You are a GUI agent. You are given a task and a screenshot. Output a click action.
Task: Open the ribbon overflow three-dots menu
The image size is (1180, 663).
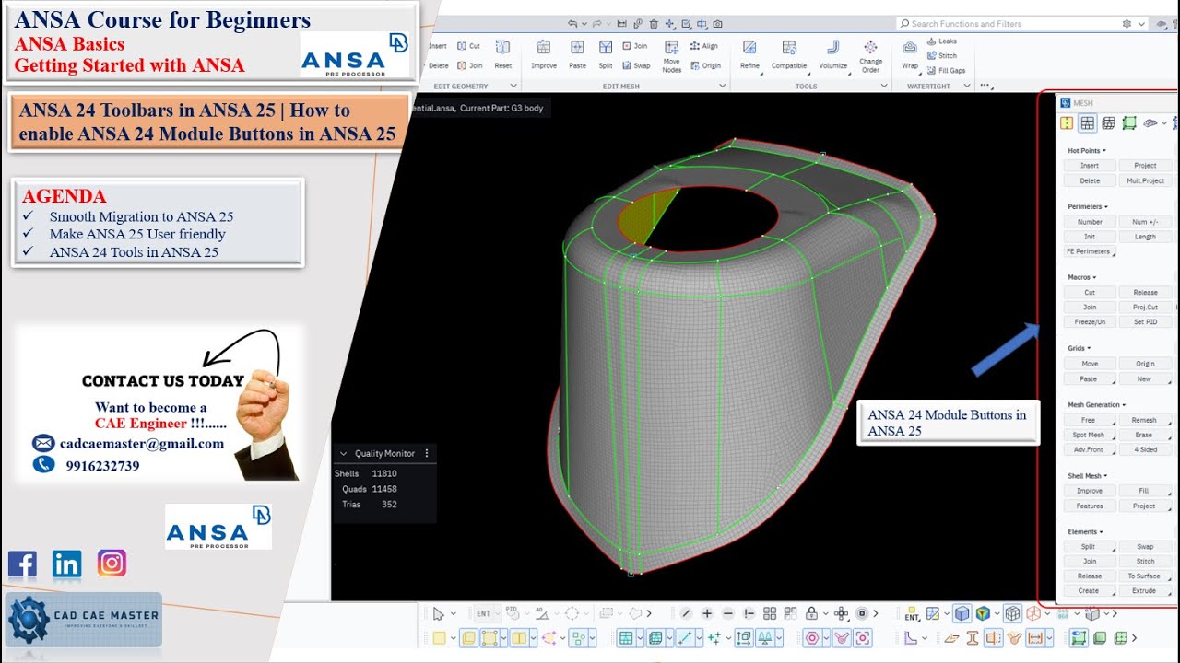click(x=985, y=87)
